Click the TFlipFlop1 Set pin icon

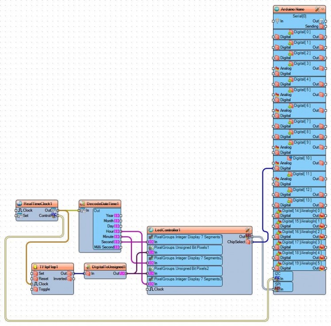(x=35, y=273)
